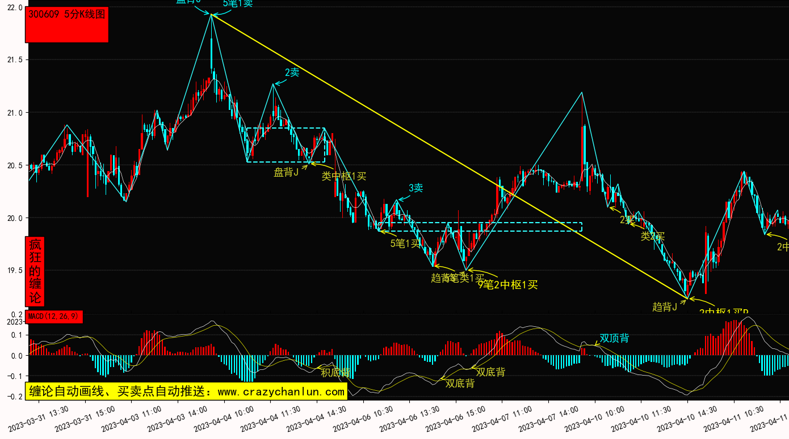Click the '2023-04-06 10:30' time axis label
The image size is (789, 439).
click(x=363, y=418)
